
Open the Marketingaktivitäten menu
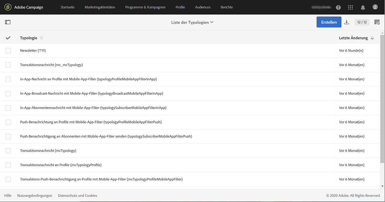tap(100, 7)
